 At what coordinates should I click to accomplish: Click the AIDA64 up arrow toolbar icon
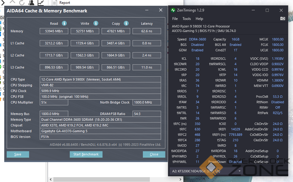coord(12,2)
